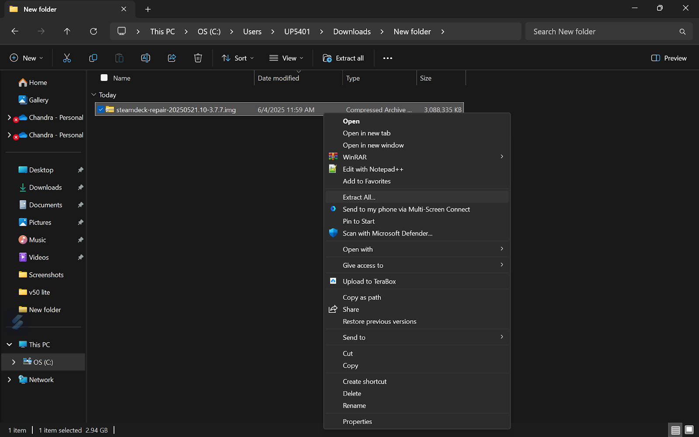Open Desktop quick access folder
699x437 pixels.
click(x=36, y=170)
